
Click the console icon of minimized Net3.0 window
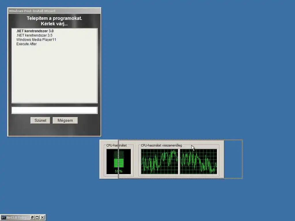3,218
